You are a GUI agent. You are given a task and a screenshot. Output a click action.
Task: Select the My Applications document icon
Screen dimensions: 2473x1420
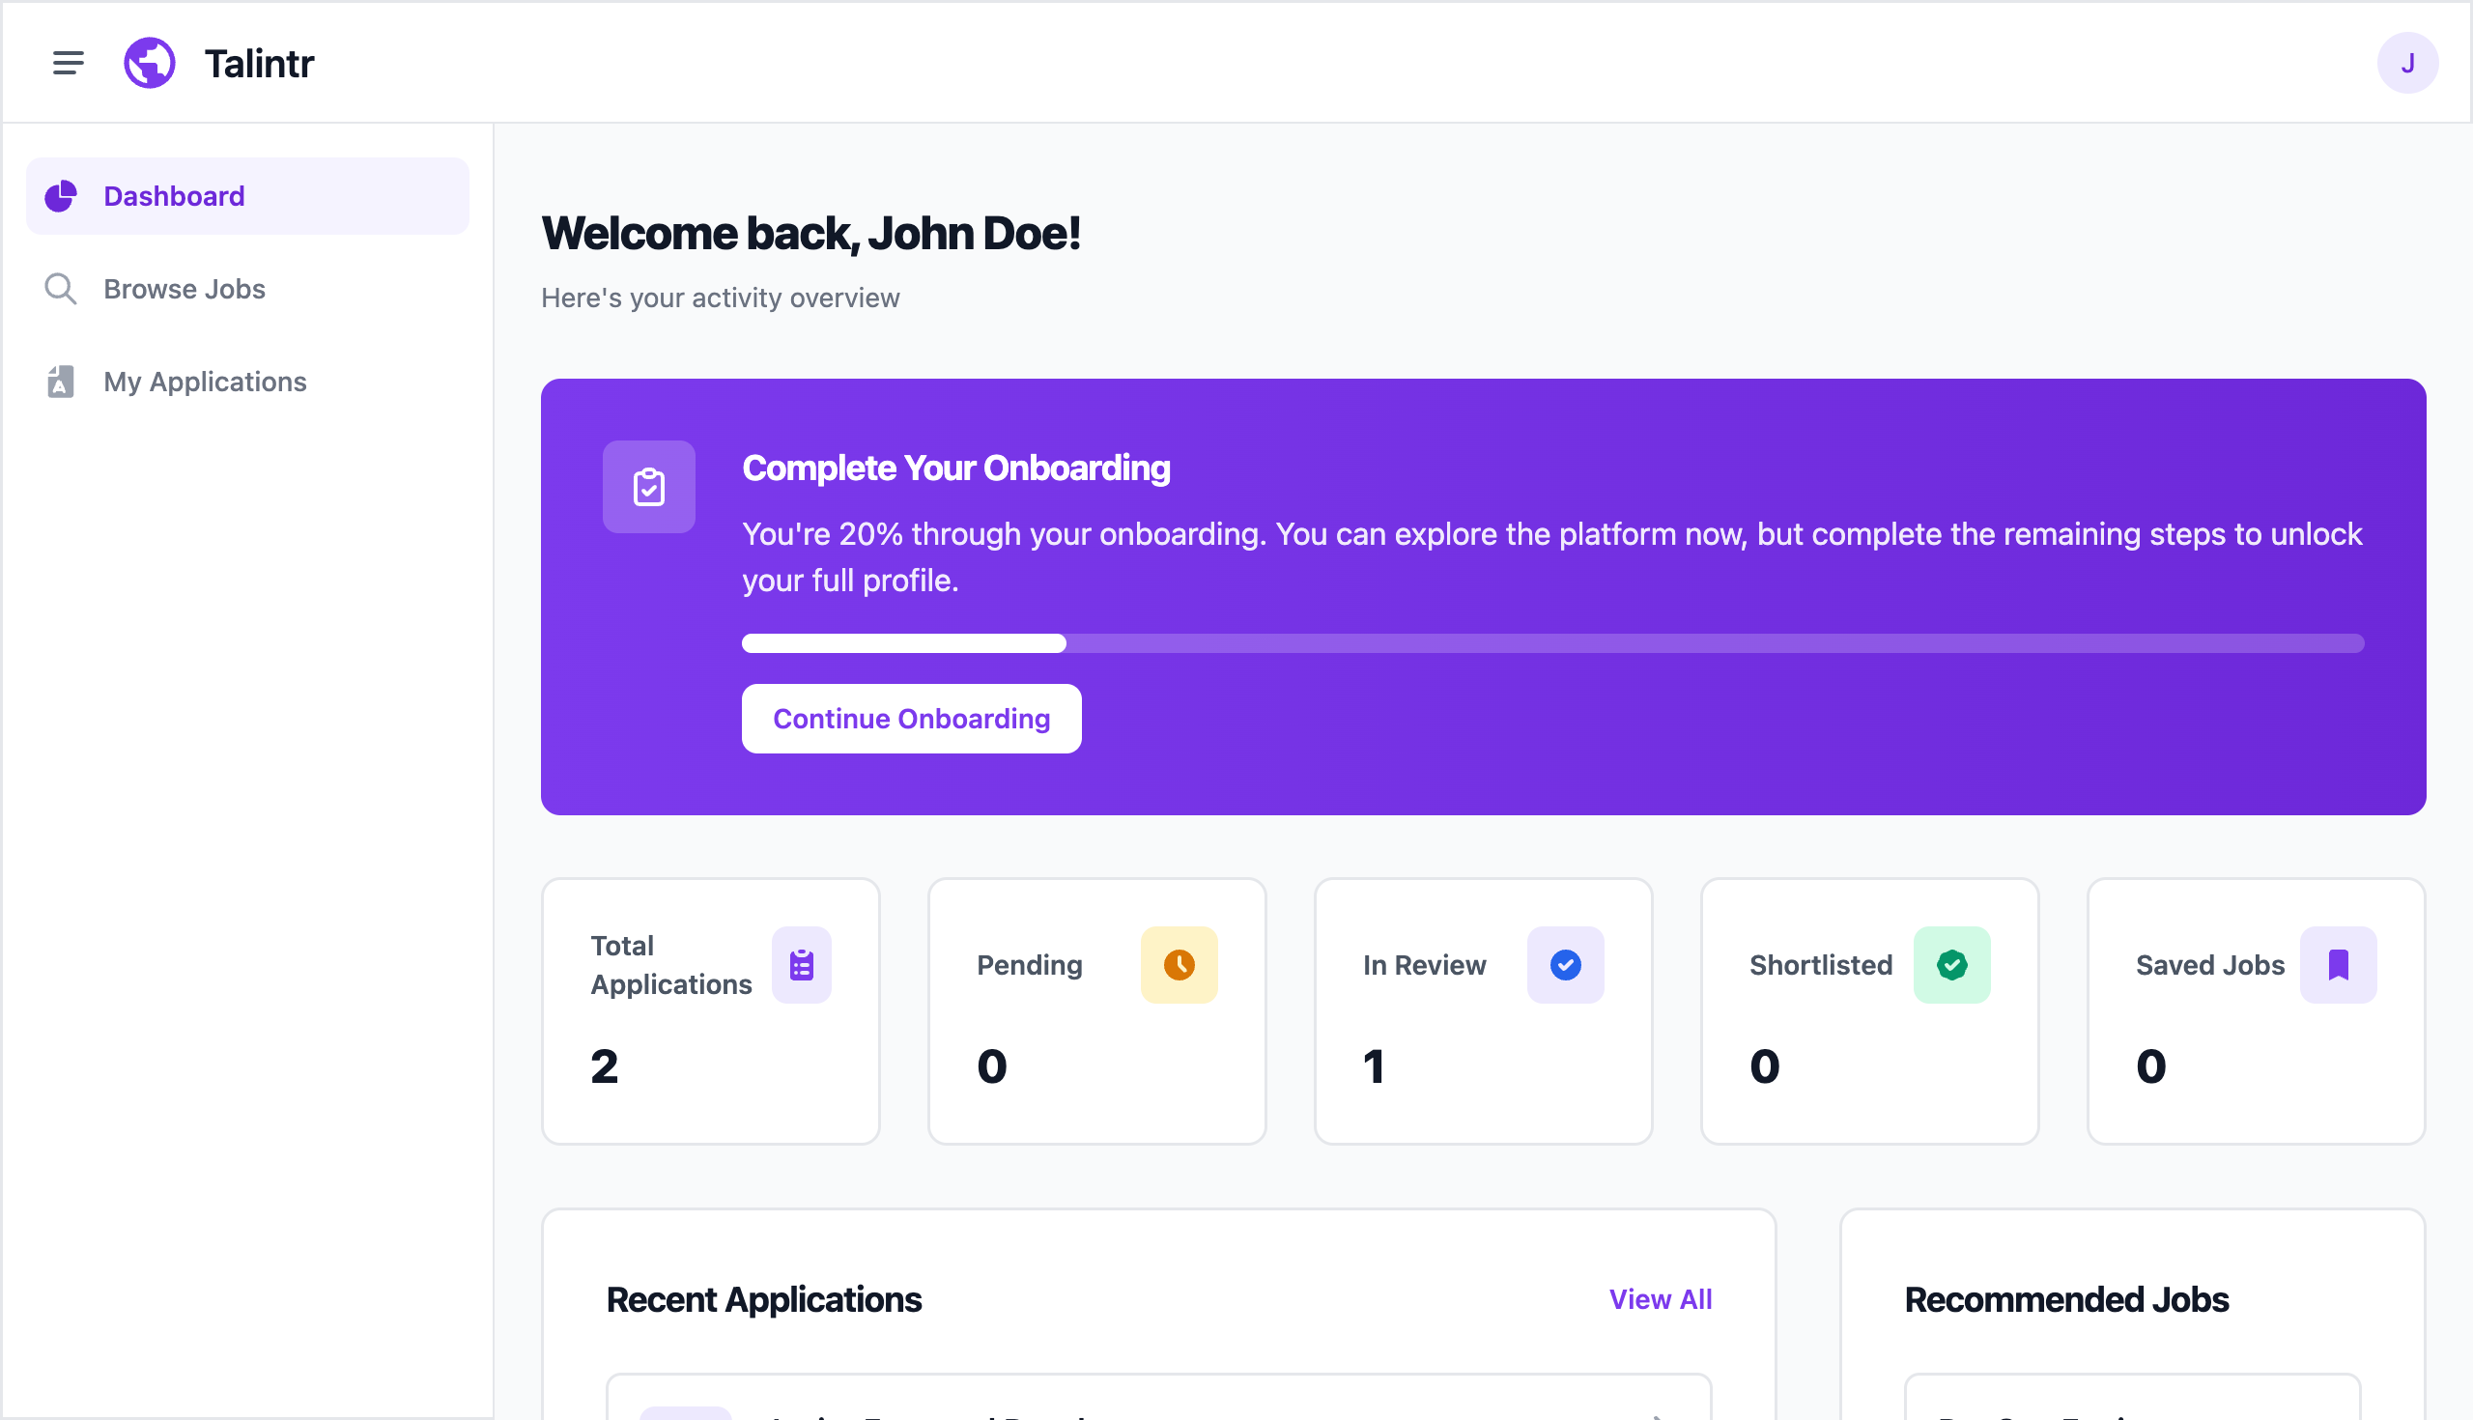60,382
